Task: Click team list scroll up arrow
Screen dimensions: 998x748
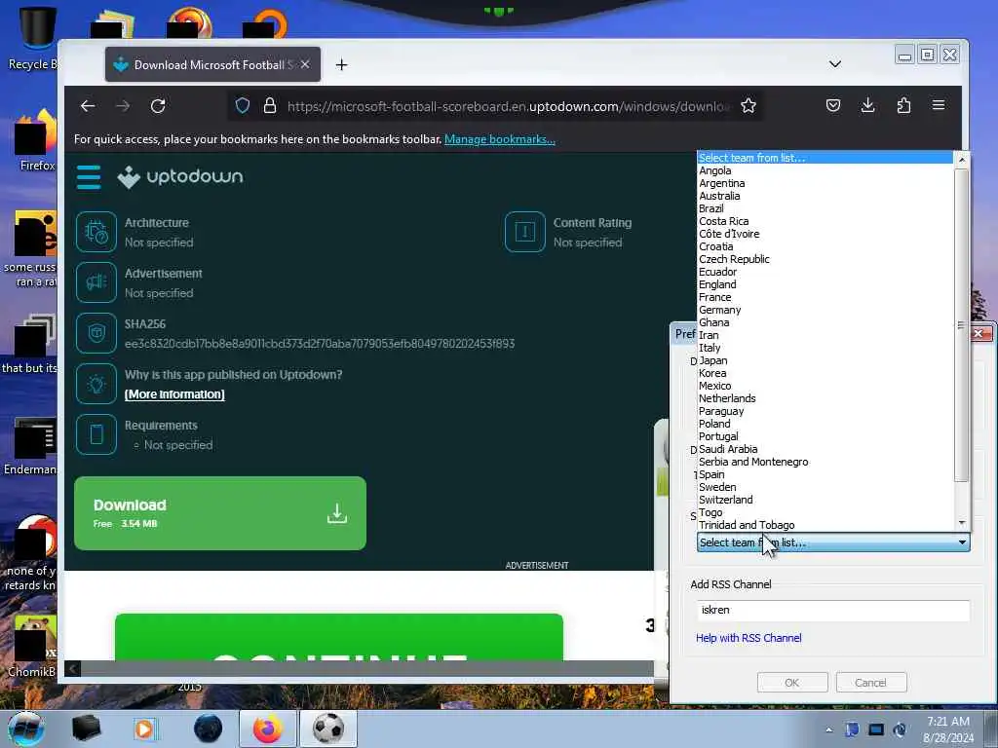Action: tap(962, 160)
